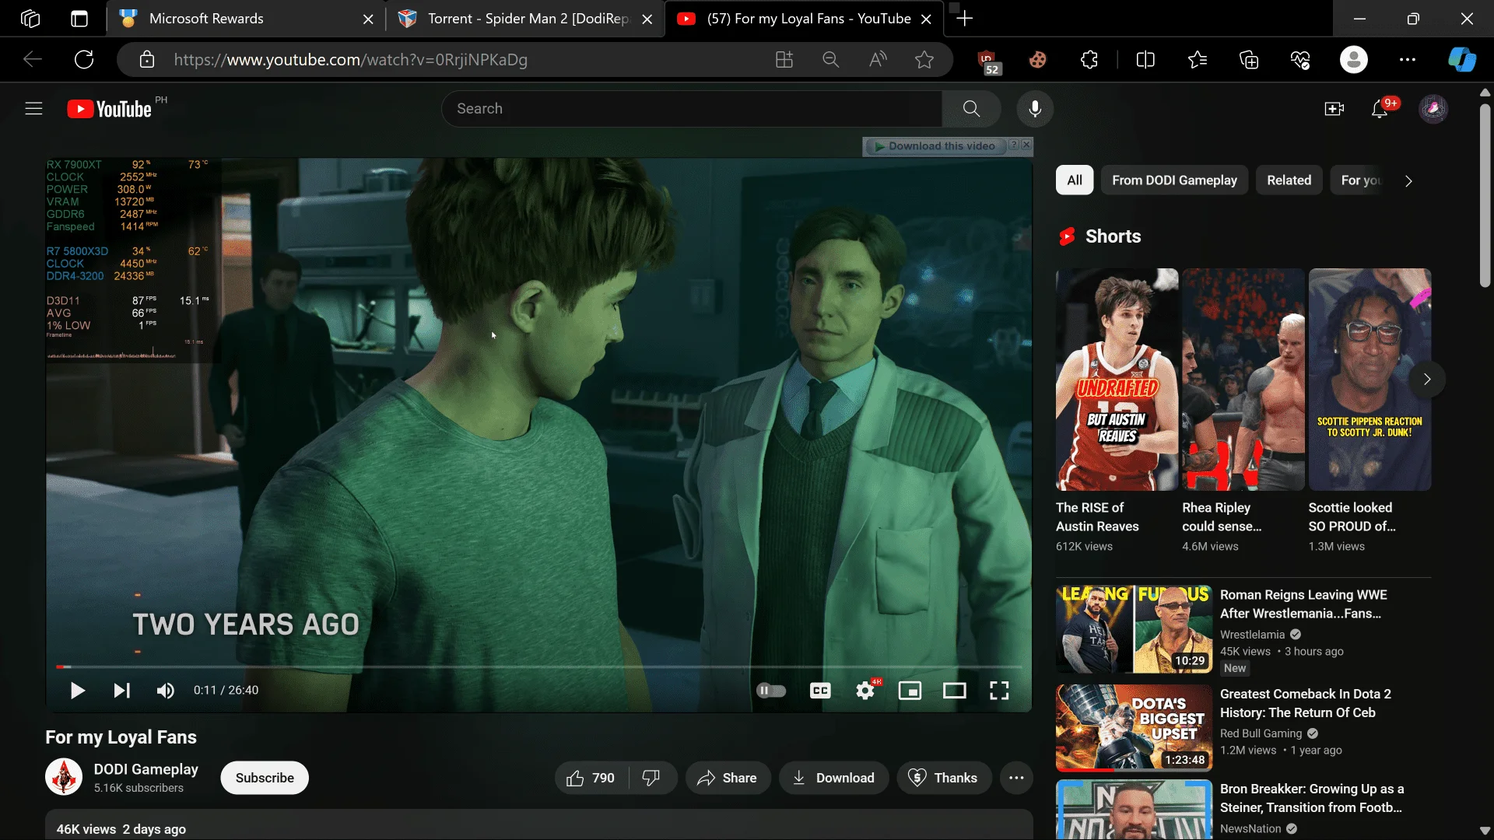The height and width of the screenshot is (840, 1494).
Task: Toggle autoplay switch in the player
Action: click(x=771, y=691)
